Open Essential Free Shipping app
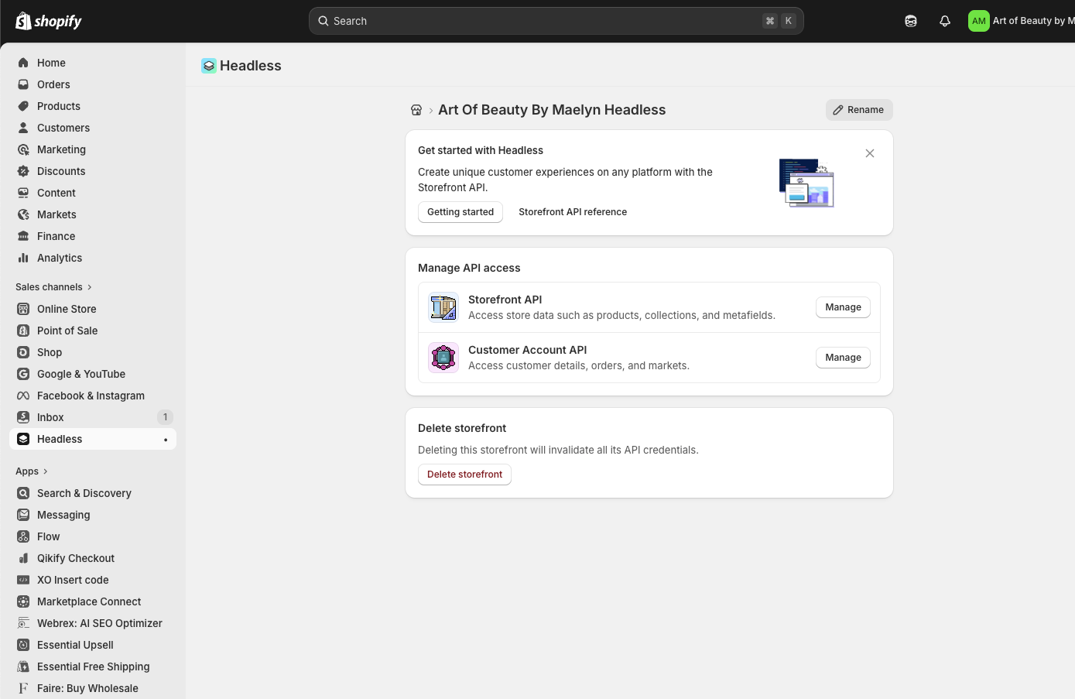 pos(93,666)
